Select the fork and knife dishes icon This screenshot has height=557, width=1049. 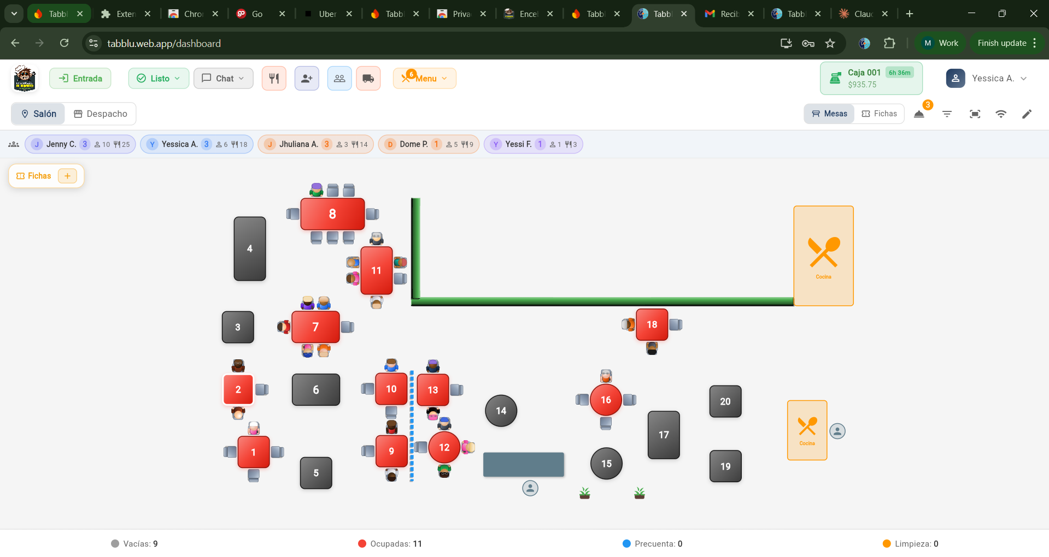pyautogui.click(x=274, y=78)
